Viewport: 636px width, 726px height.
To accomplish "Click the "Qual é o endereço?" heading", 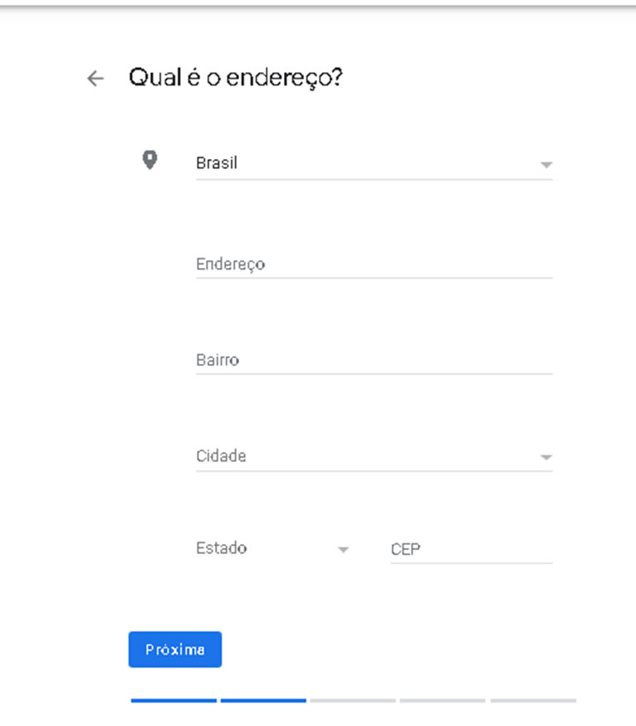I will pos(235,78).
